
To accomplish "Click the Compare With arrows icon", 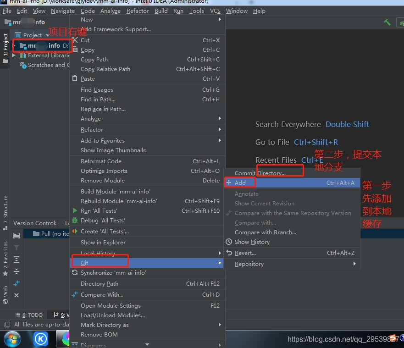I will [x=75, y=294].
